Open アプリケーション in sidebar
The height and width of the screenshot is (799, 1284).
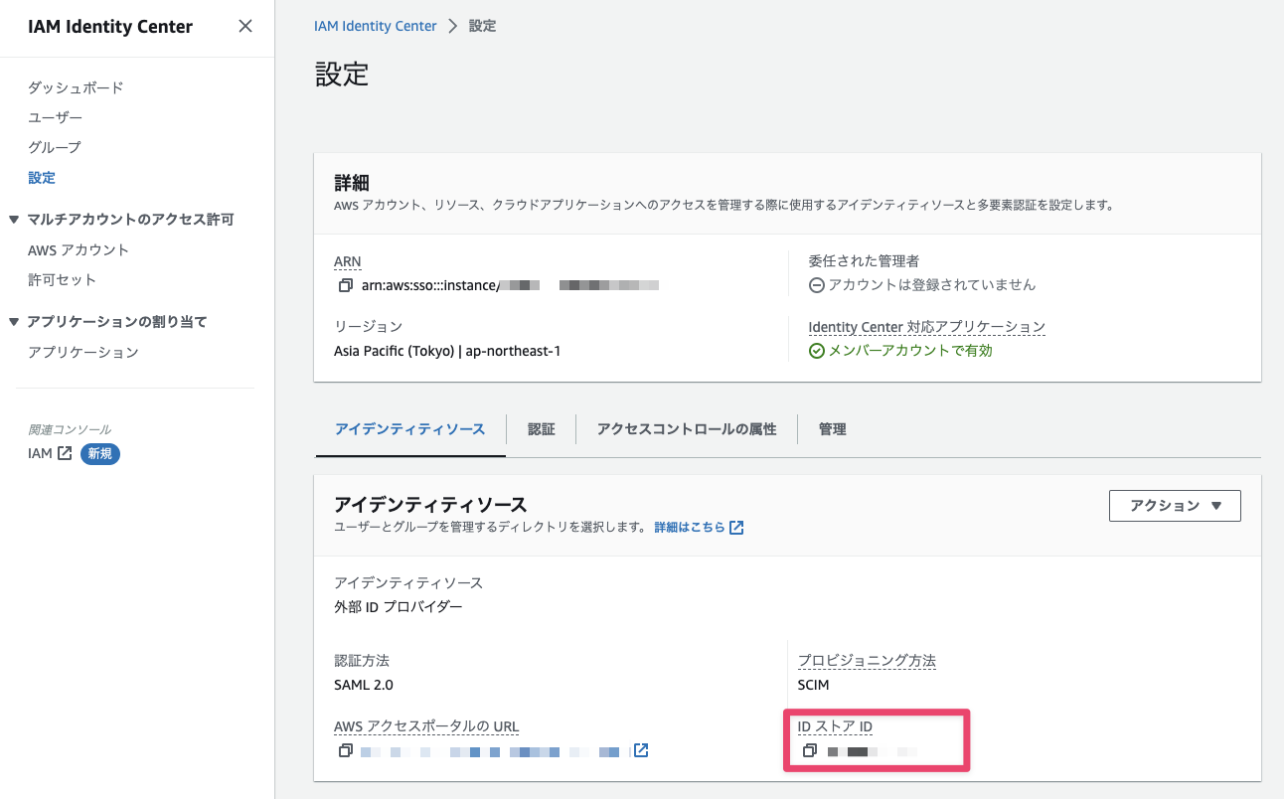click(x=83, y=353)
